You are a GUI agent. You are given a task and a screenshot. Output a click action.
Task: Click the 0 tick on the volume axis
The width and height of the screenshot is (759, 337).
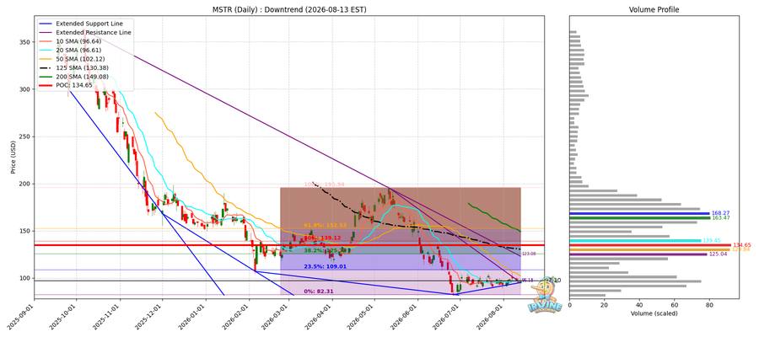tap(570, 305)
